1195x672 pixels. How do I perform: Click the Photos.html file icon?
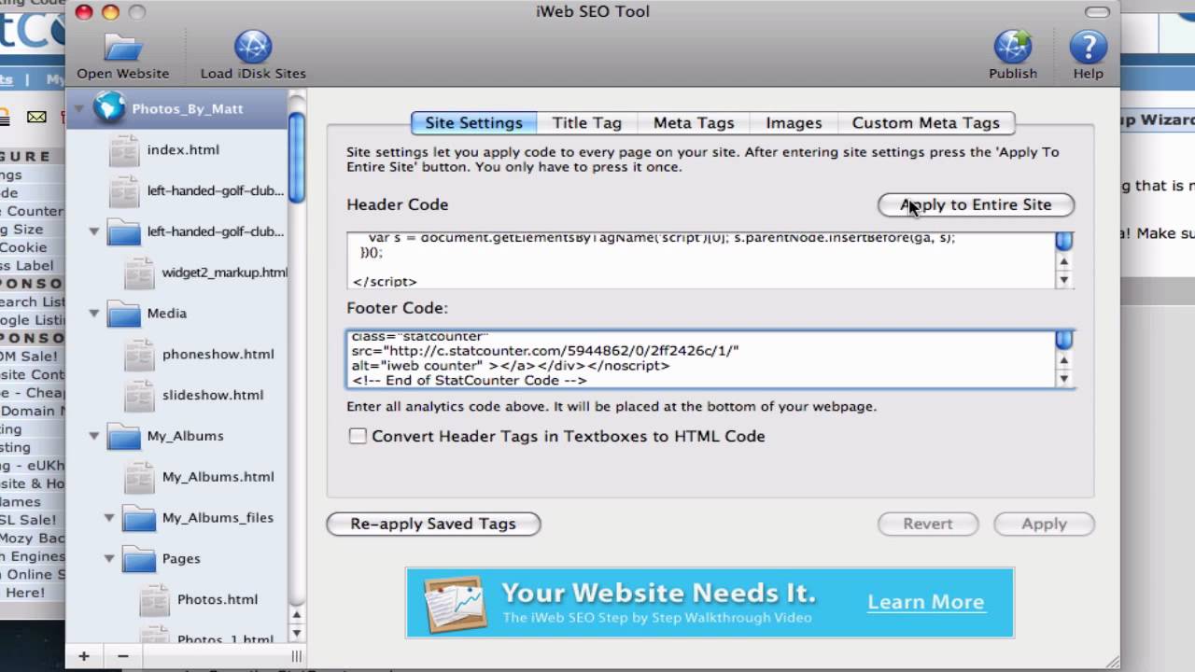[x=154, y=599]
